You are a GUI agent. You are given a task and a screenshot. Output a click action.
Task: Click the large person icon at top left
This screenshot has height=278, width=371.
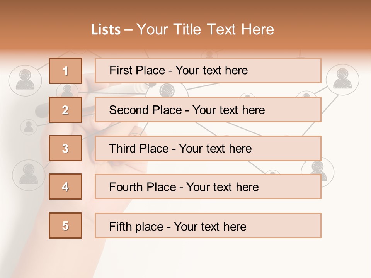coord(25,80)
